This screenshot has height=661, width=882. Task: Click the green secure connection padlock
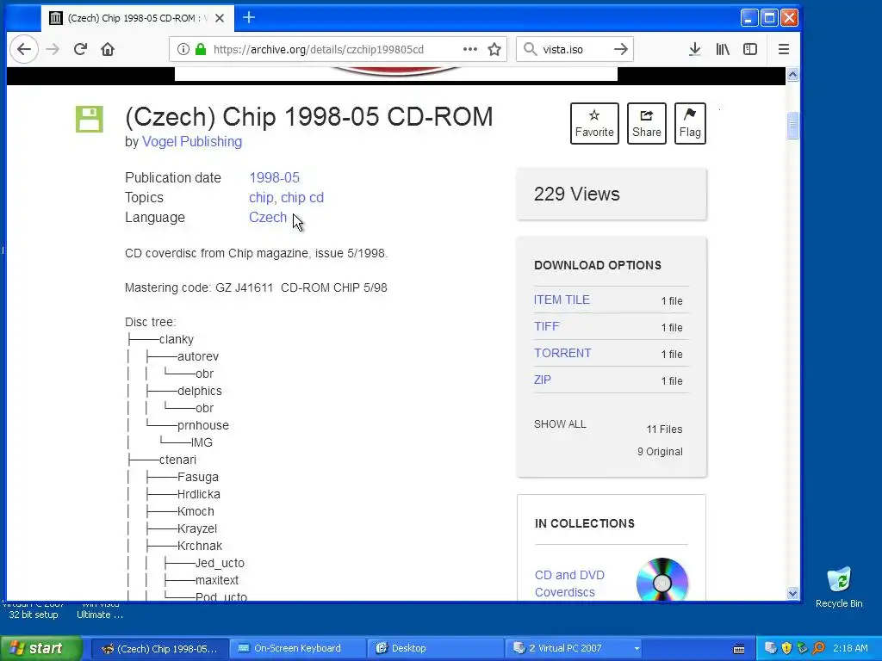click(201, 49)
